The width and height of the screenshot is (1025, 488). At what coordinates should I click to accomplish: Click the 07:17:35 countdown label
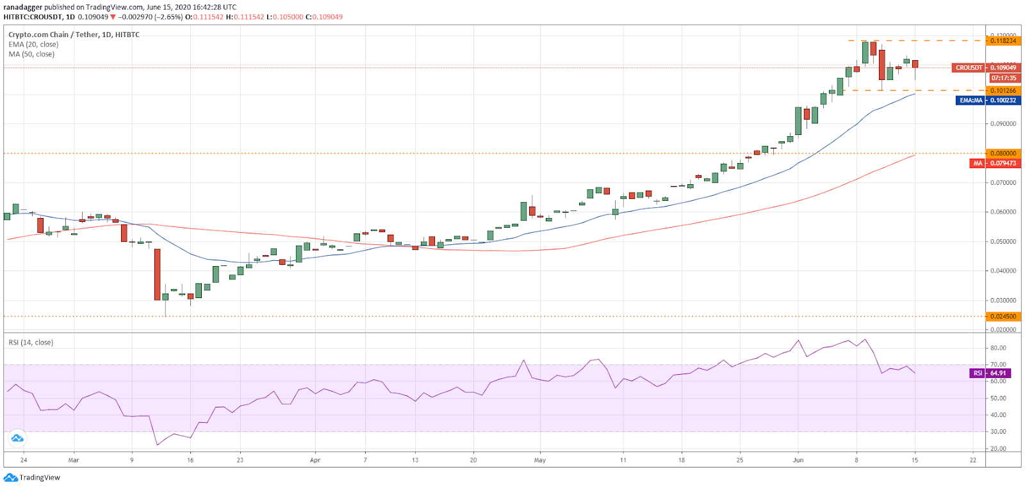point(1003,77)
